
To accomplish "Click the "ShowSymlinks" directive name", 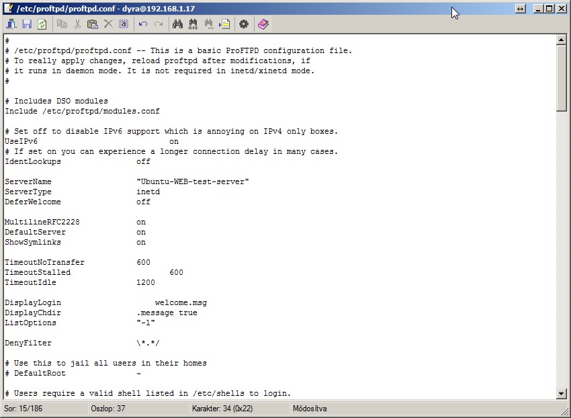I will (33, 242).
